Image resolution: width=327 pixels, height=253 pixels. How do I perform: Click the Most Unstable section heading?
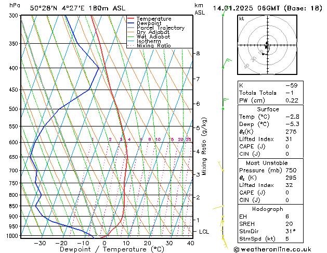point(267,162)
